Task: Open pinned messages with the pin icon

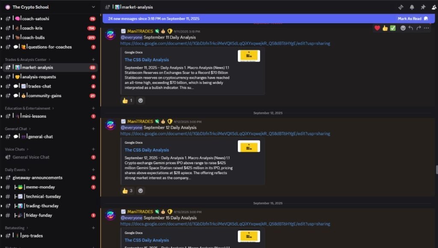Action: click(x=423, y=7)
